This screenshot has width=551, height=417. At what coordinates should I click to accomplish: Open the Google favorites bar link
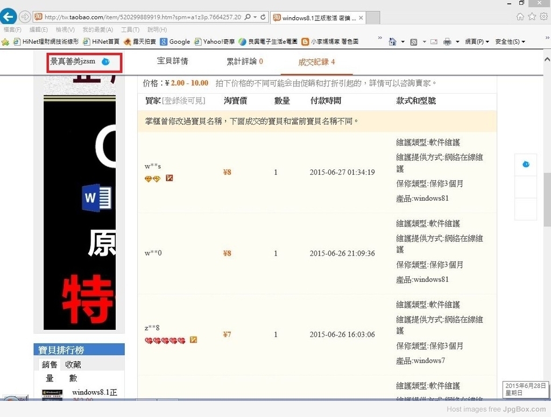tap(175, 41)
